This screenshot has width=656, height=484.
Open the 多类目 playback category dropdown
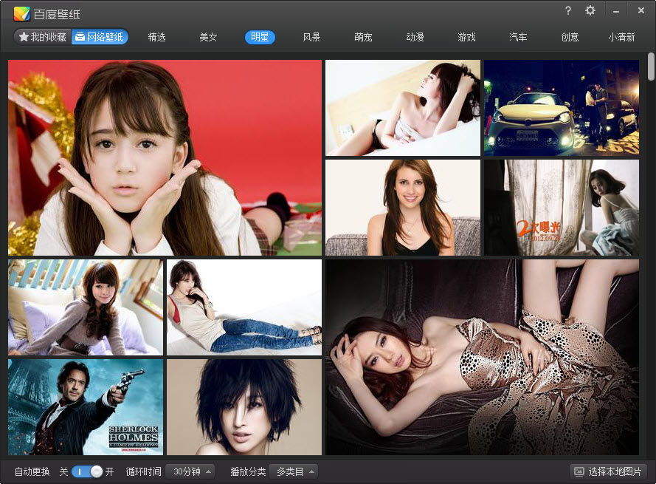293,471
